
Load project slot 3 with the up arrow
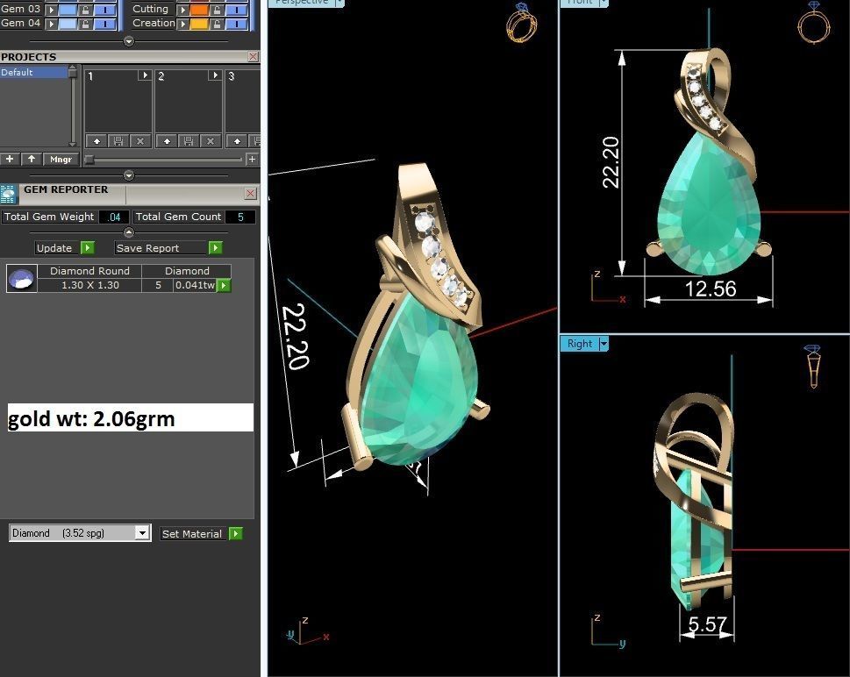(237, 141)
